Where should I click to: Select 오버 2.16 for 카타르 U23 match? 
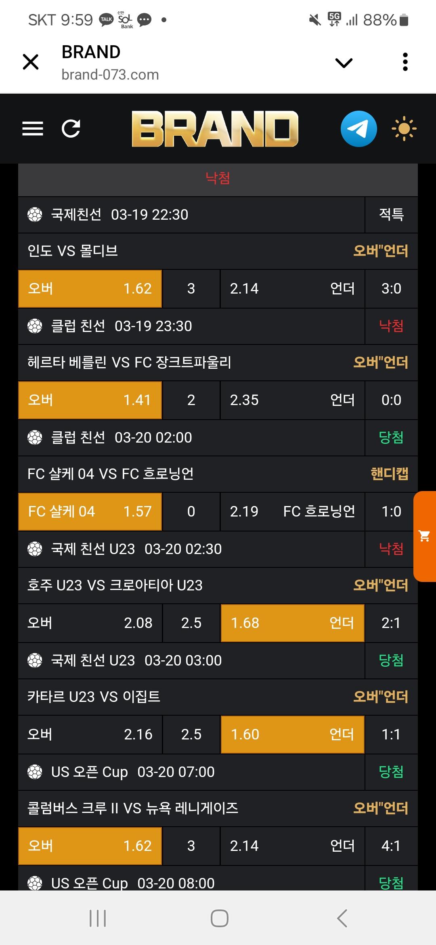pyautogui.click(x=90, y=735)
